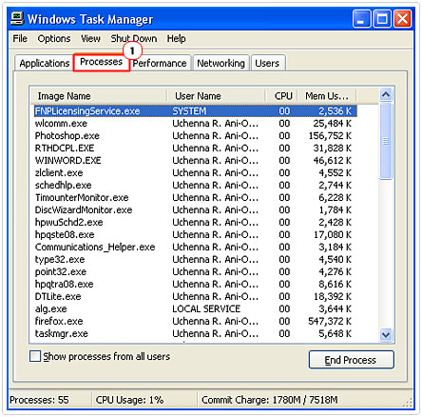Open the View menu
Viewport: 422px width, 417px height.
point(90,39)
